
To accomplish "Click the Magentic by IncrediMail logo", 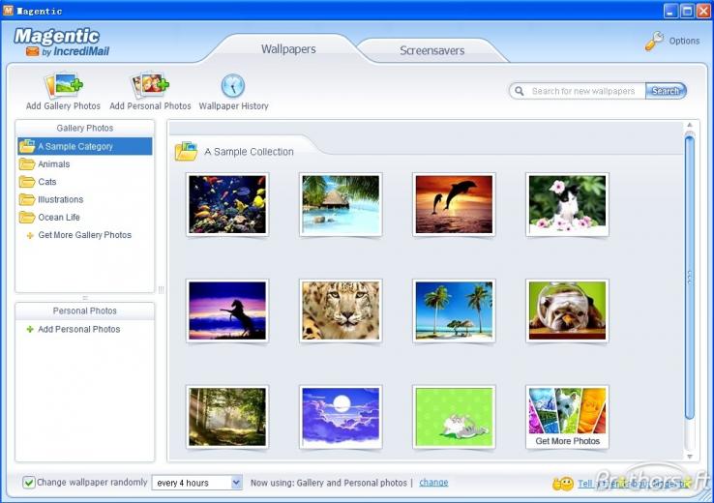I will tap(62, 43).
